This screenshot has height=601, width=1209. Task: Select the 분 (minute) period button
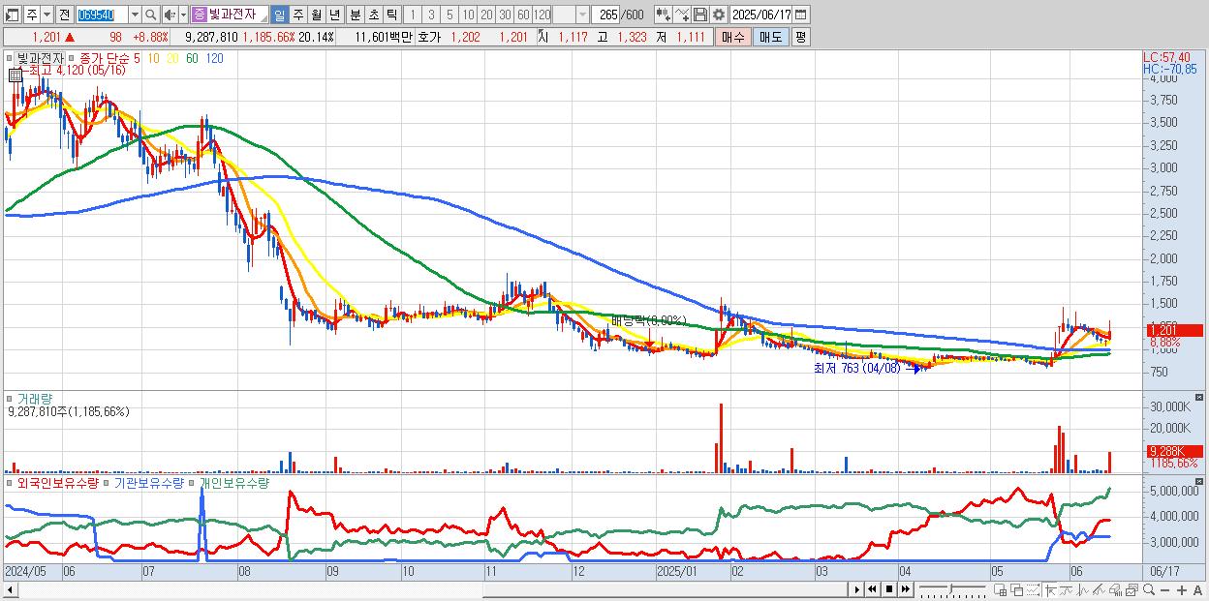(356, 15)
